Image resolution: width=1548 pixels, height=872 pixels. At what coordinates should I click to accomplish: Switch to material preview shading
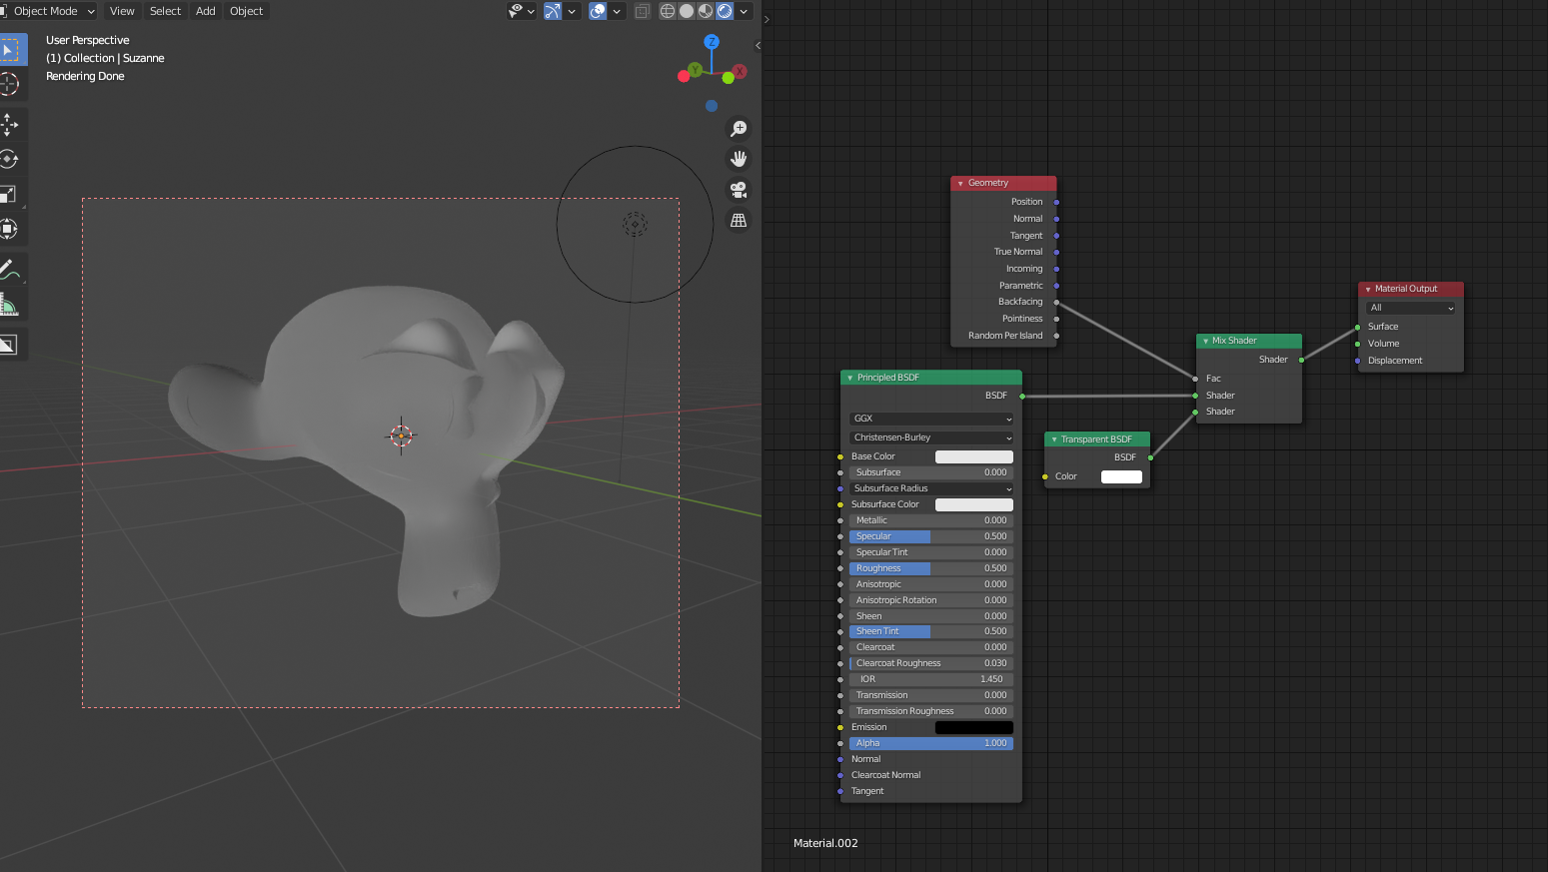coord(706,11)
